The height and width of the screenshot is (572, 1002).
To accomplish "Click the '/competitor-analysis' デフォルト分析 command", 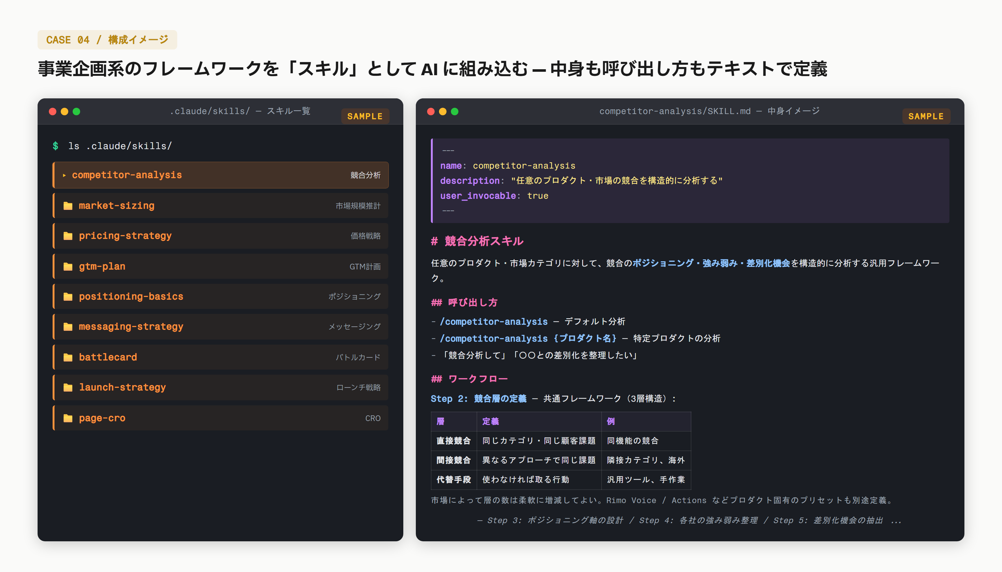I will [493, 322].
